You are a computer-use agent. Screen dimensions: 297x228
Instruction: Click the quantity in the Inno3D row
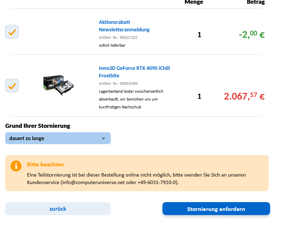click(199, 96)
